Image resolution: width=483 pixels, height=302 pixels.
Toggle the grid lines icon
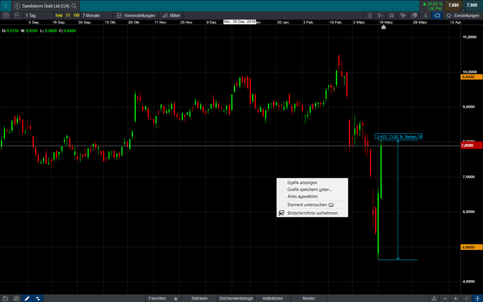point(391,16)
